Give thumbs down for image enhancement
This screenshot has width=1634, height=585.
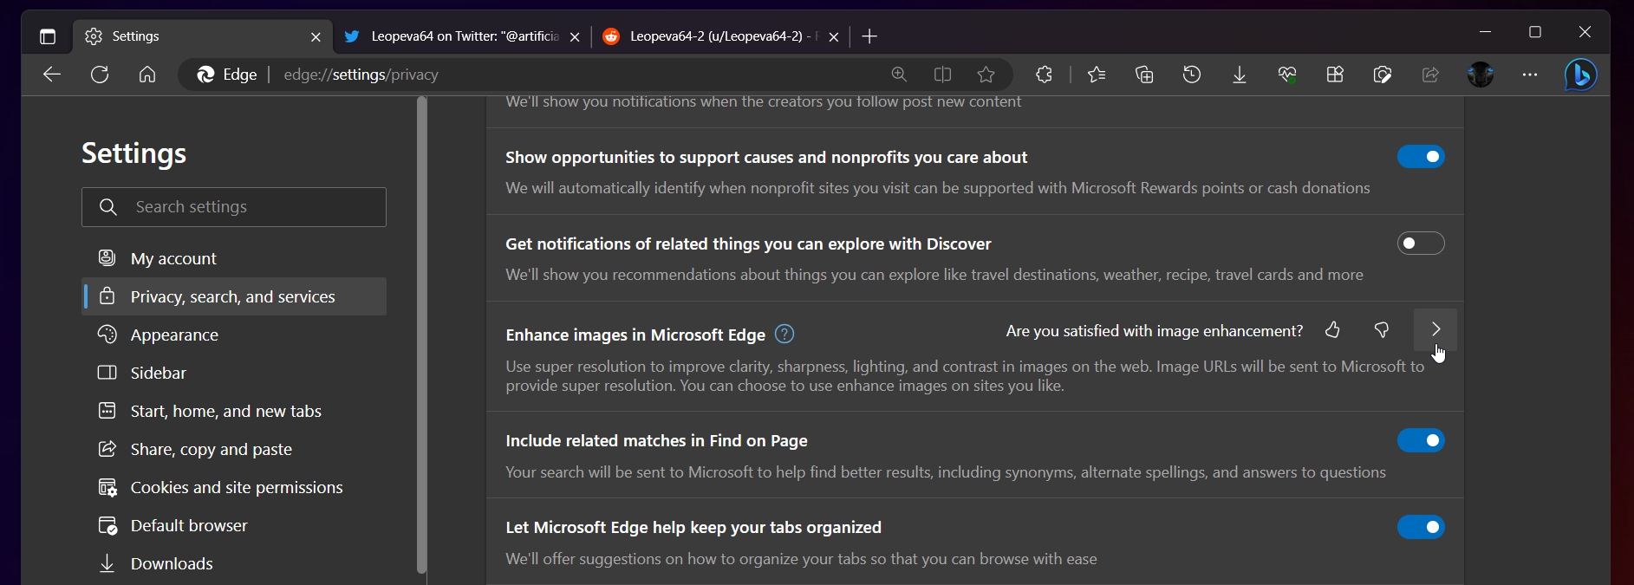coord(1382,330)
